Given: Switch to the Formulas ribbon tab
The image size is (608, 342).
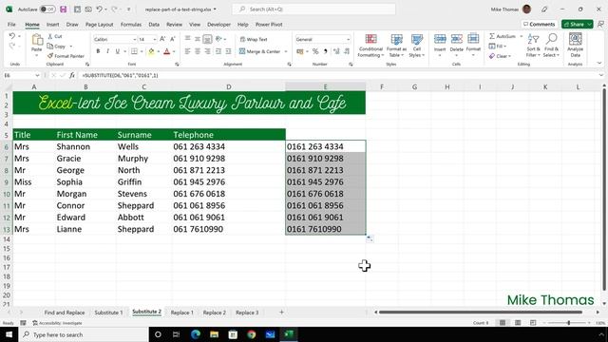Looking at the screenshot, I should 131,25.
